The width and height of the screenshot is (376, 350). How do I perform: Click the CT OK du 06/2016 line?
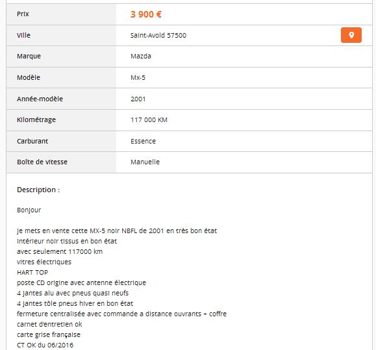[45, 345]
